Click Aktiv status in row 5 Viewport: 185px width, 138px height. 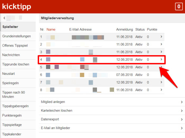point(139,67)
